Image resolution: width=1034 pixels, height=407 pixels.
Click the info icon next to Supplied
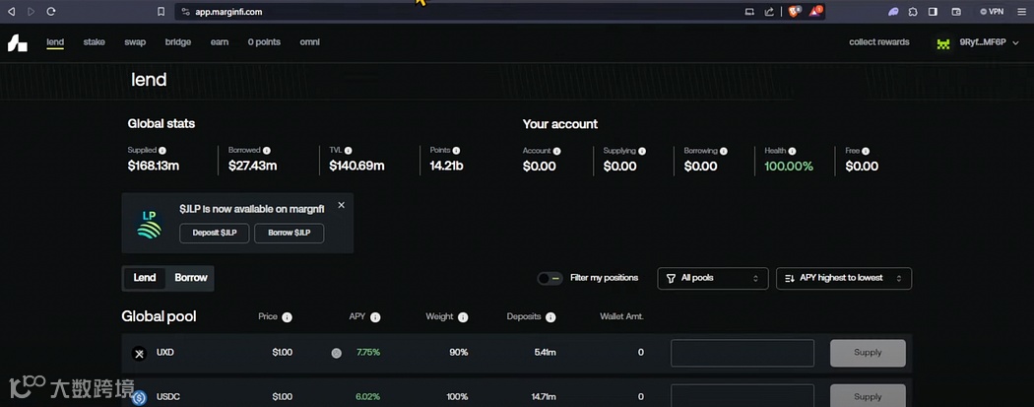(x=162, y=151)
